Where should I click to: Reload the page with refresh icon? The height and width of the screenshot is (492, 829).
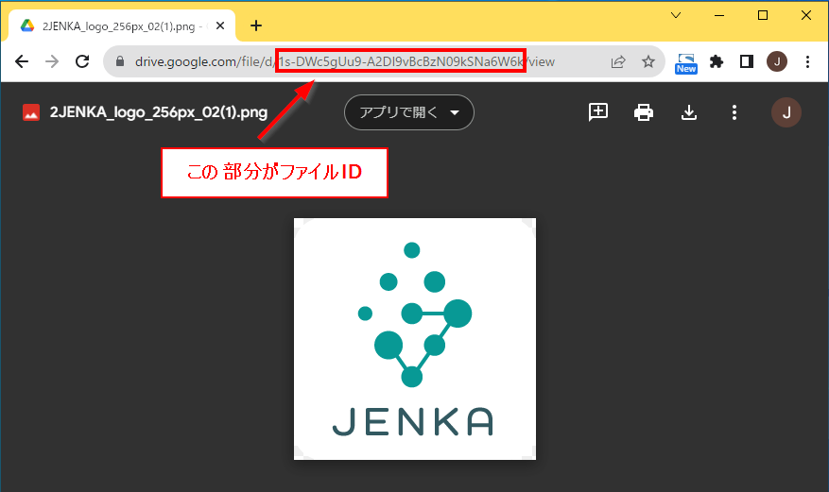[82, 61]
